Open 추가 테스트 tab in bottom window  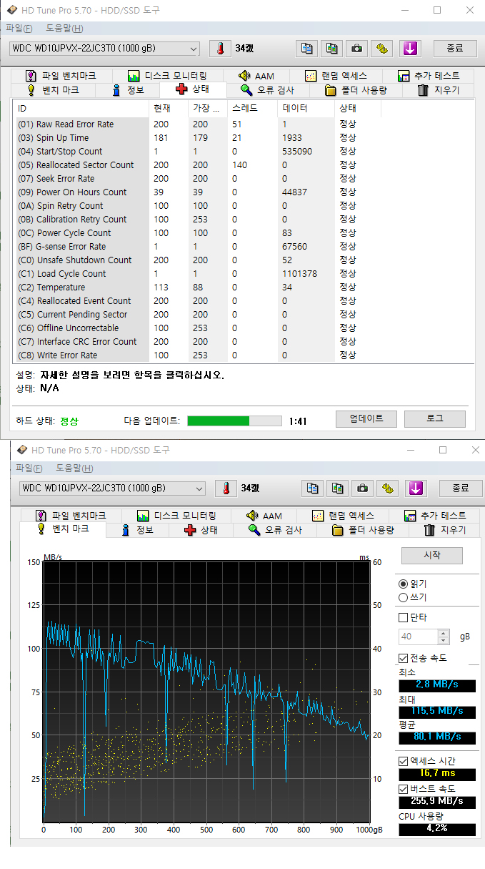pyautogui.click(x=435, y=515)
